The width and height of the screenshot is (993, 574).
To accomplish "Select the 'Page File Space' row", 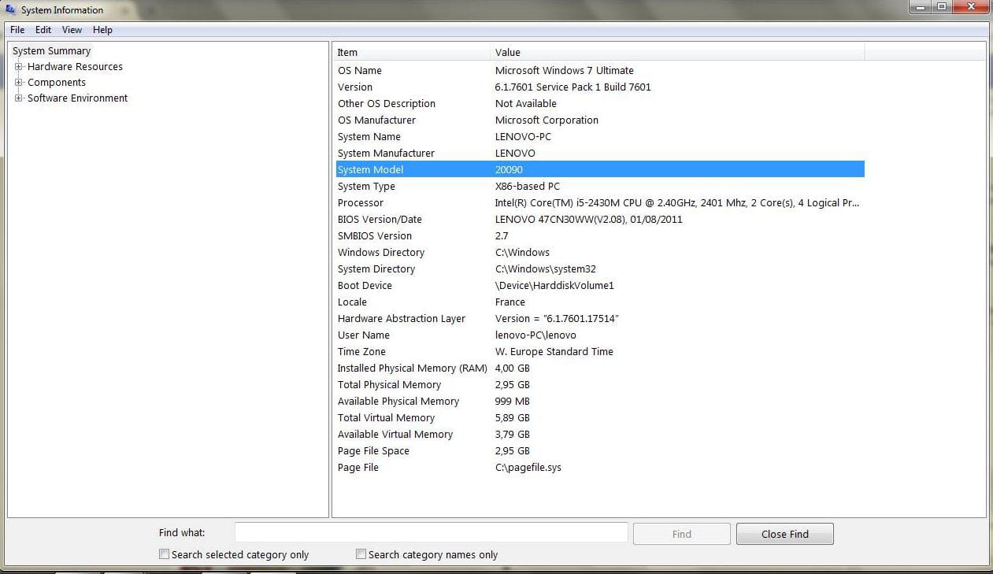I will pos(600,451).
